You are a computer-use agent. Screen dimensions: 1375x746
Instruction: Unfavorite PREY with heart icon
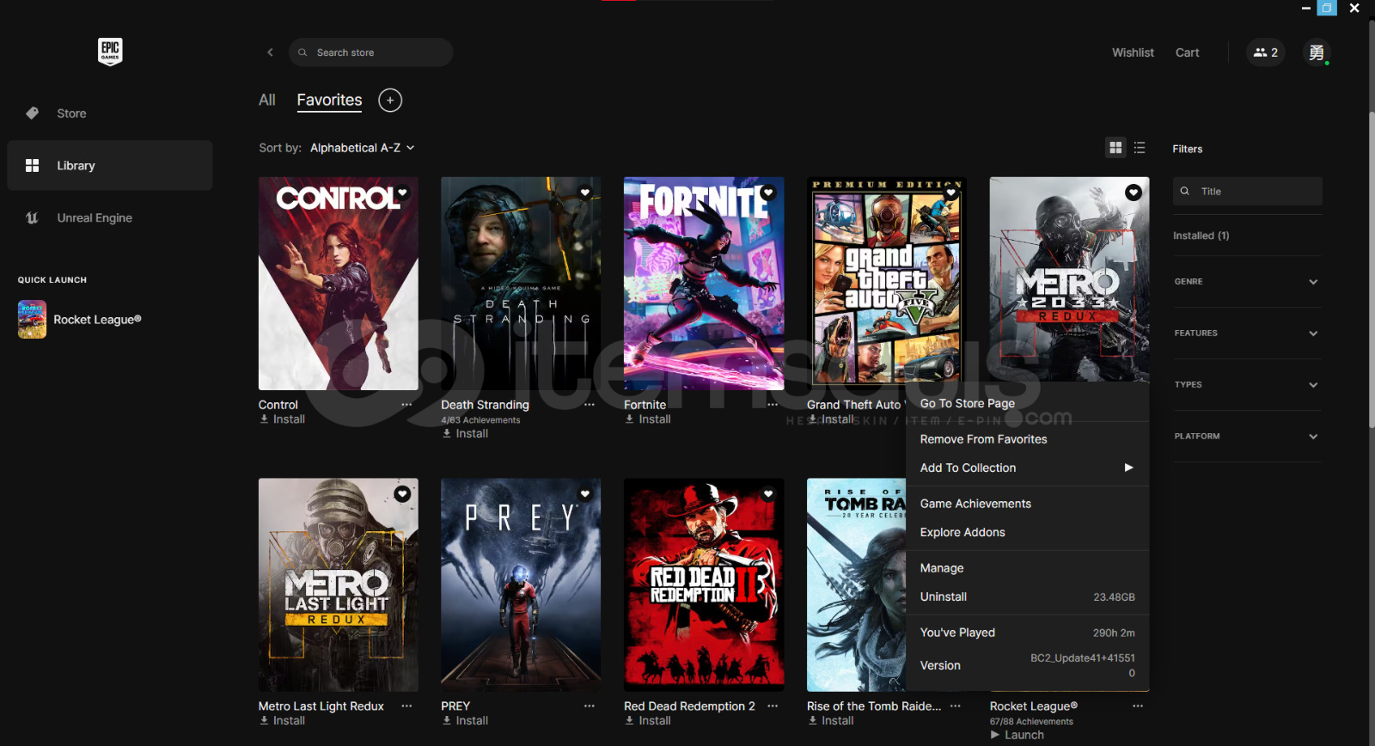tap(585, 493)
